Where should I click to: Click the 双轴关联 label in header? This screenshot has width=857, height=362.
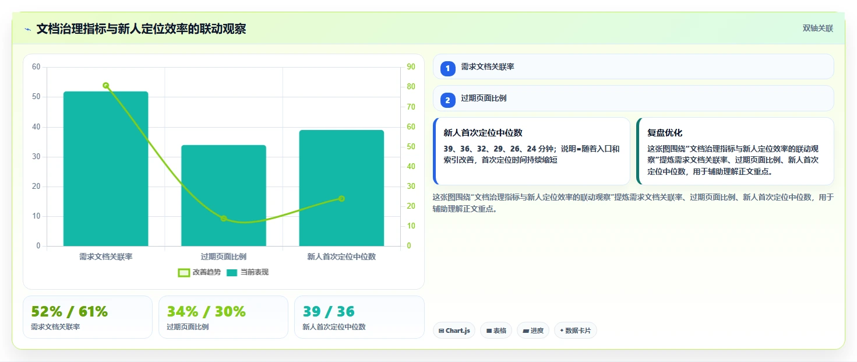[818, 28]
